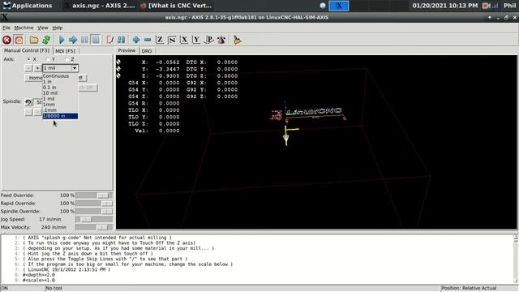Viewport: 519px width, 292px height.
Task: Select the Z axis radio button
Action: 67,59
